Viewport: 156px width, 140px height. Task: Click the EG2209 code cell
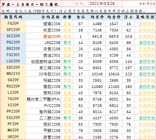click(x=13, y=117)
